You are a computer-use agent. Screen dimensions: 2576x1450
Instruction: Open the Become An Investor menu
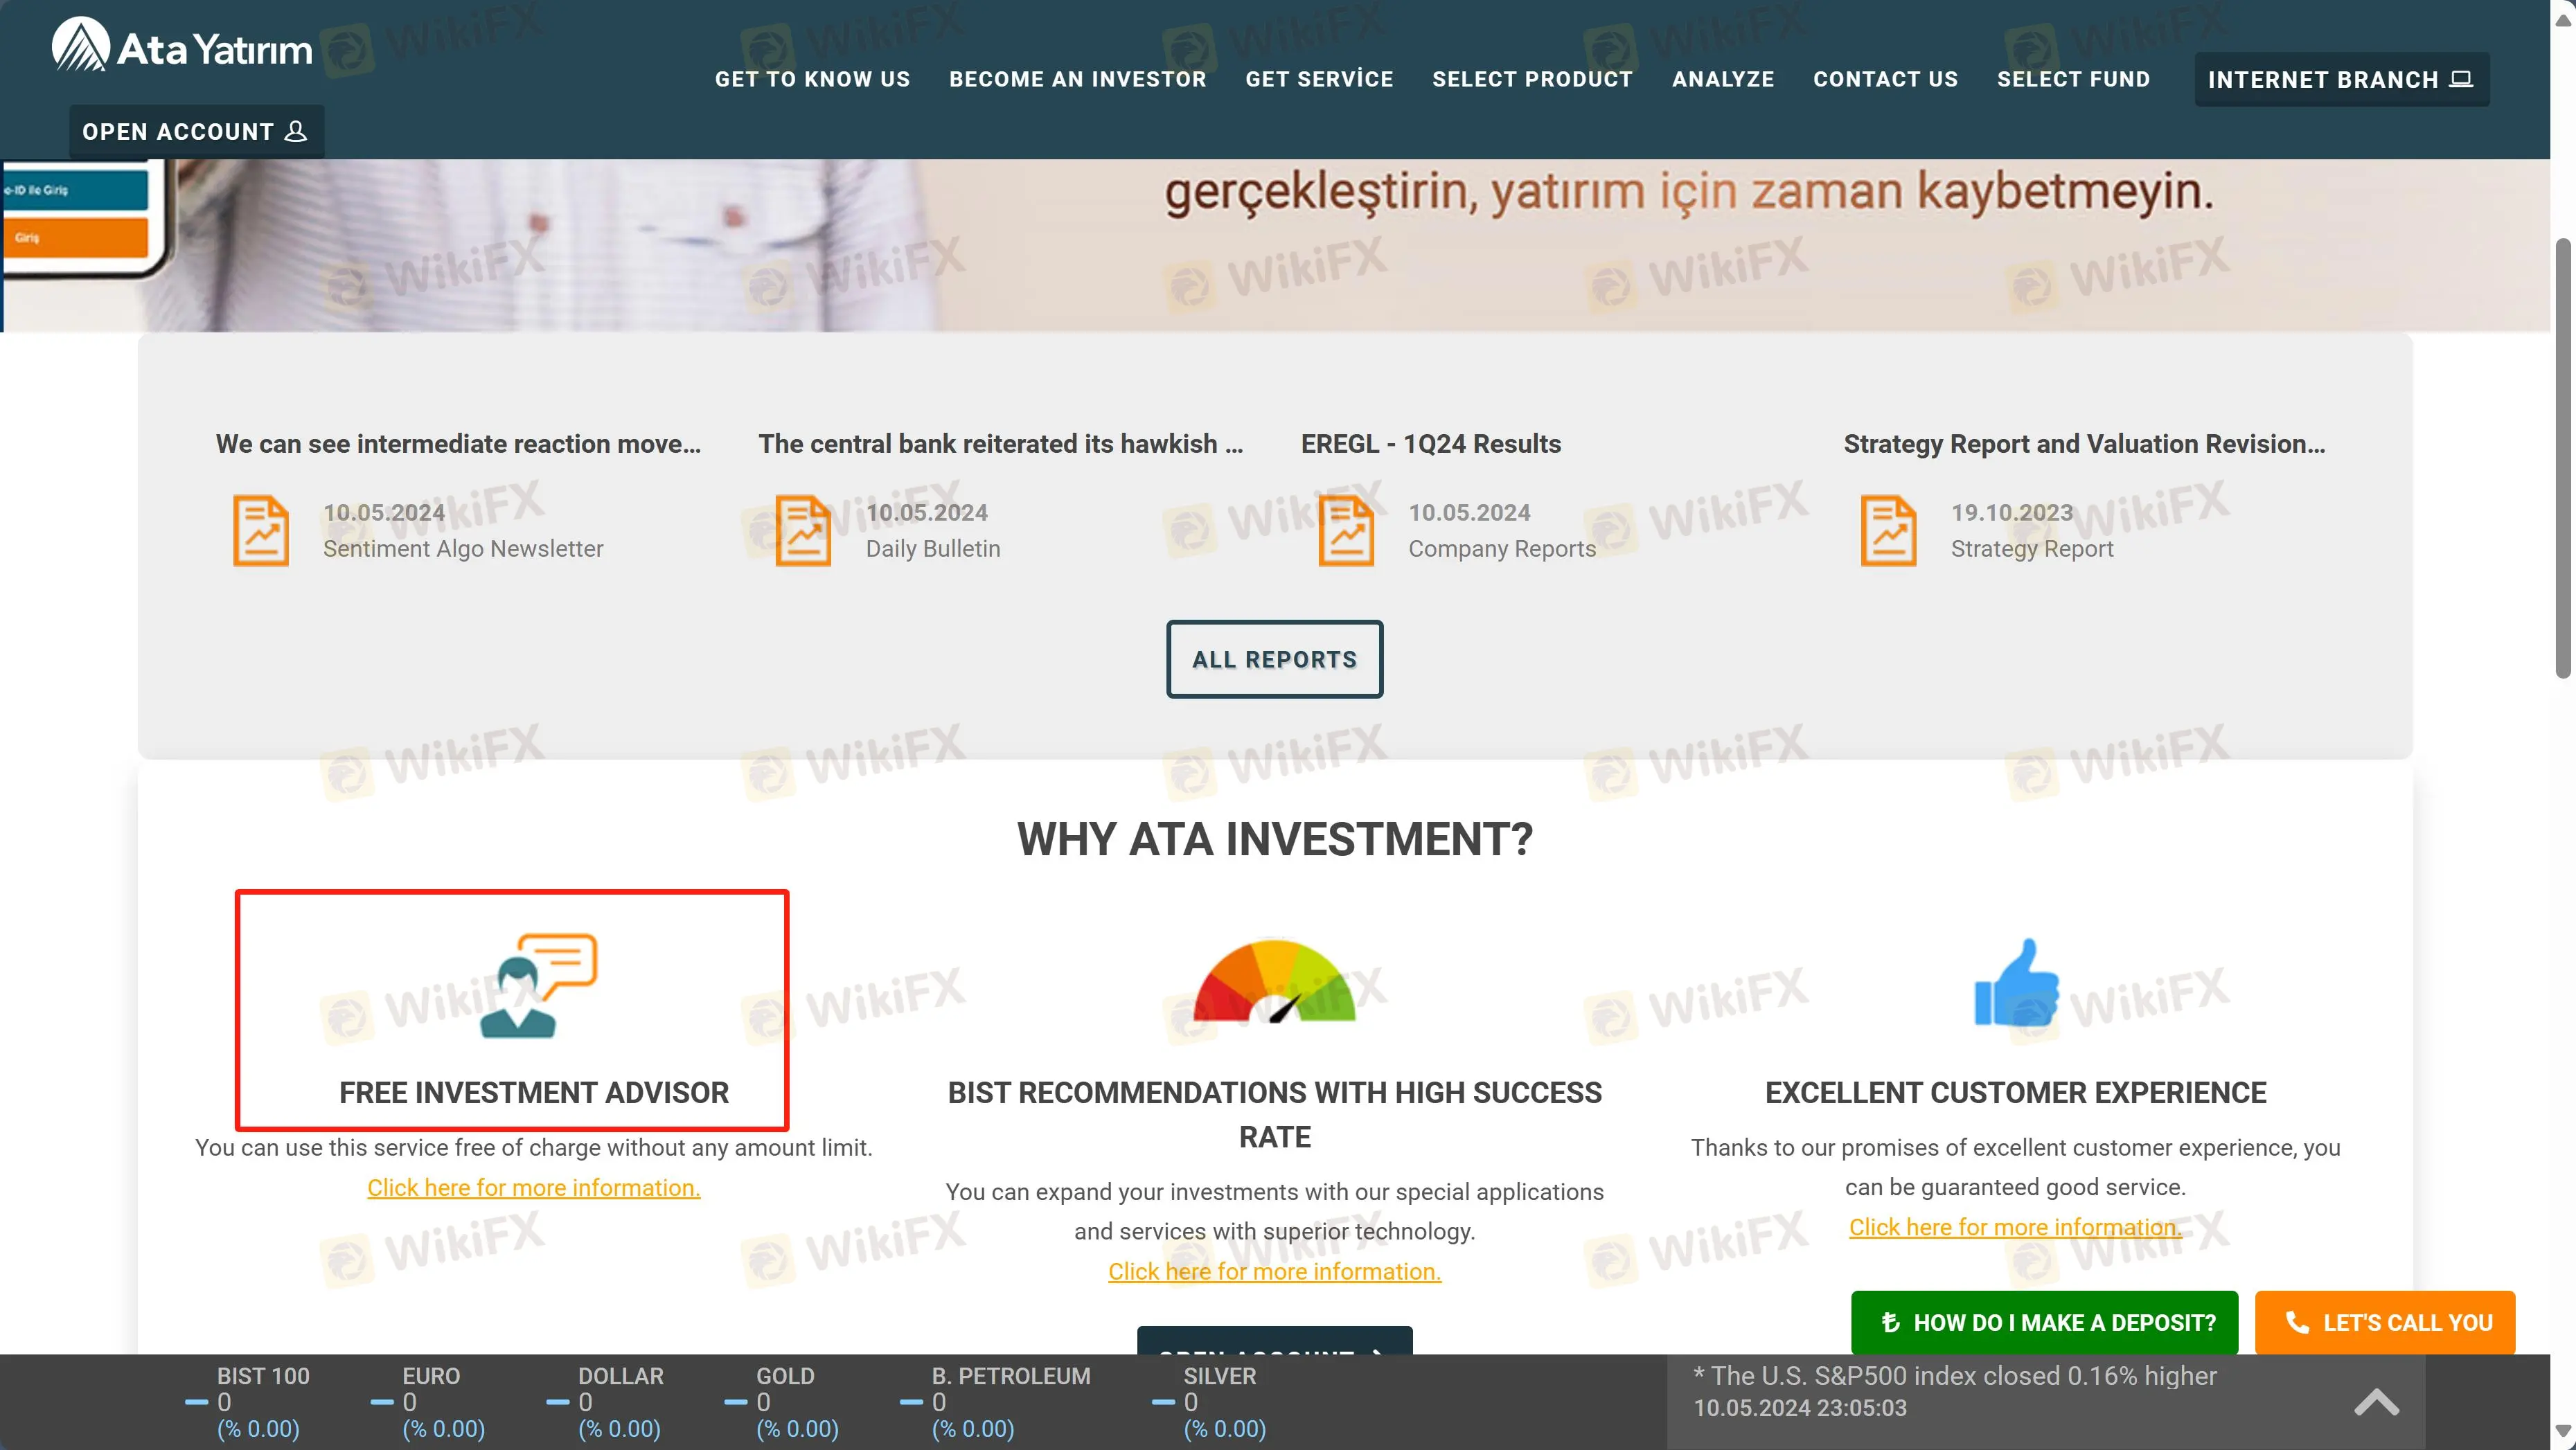[x=1077, y=79]
